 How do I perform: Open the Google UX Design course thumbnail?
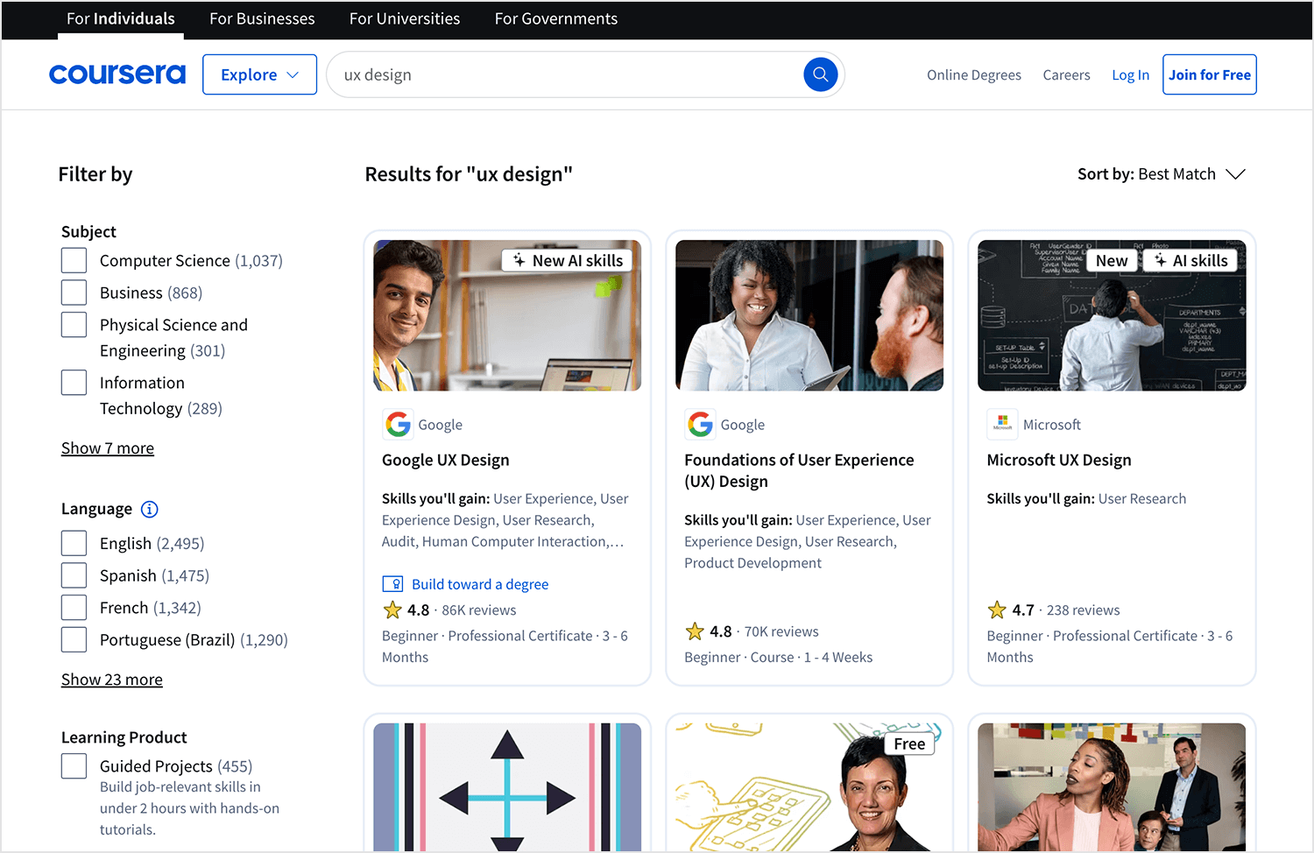[x=507, y=315]
